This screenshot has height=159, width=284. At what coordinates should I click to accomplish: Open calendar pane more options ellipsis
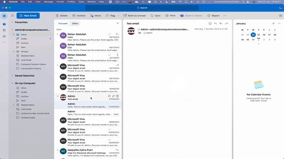pos(279,23)
